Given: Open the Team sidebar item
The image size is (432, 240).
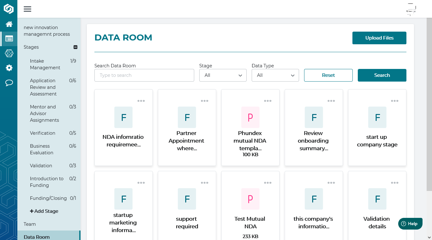Looking at the screenshot, I should point(30,224).
